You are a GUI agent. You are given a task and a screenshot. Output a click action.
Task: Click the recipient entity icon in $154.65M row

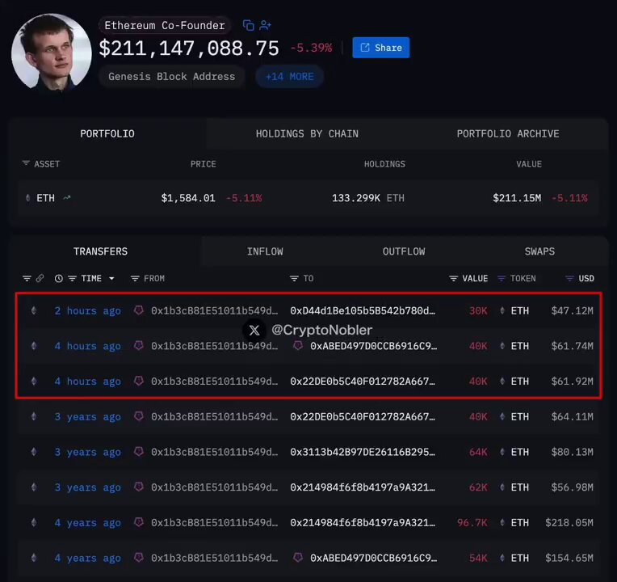[298, 558]
